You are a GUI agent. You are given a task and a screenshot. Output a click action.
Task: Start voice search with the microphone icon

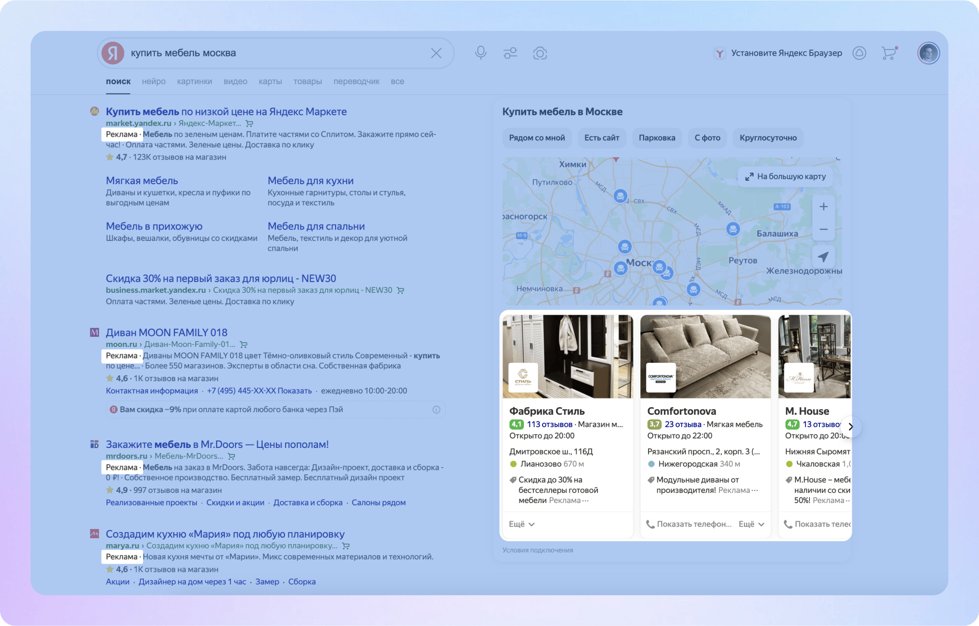click(480, 53)
